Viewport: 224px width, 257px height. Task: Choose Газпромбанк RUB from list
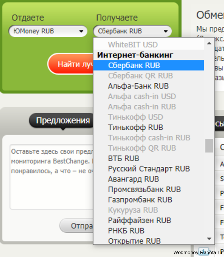click(x=149, y=200)
